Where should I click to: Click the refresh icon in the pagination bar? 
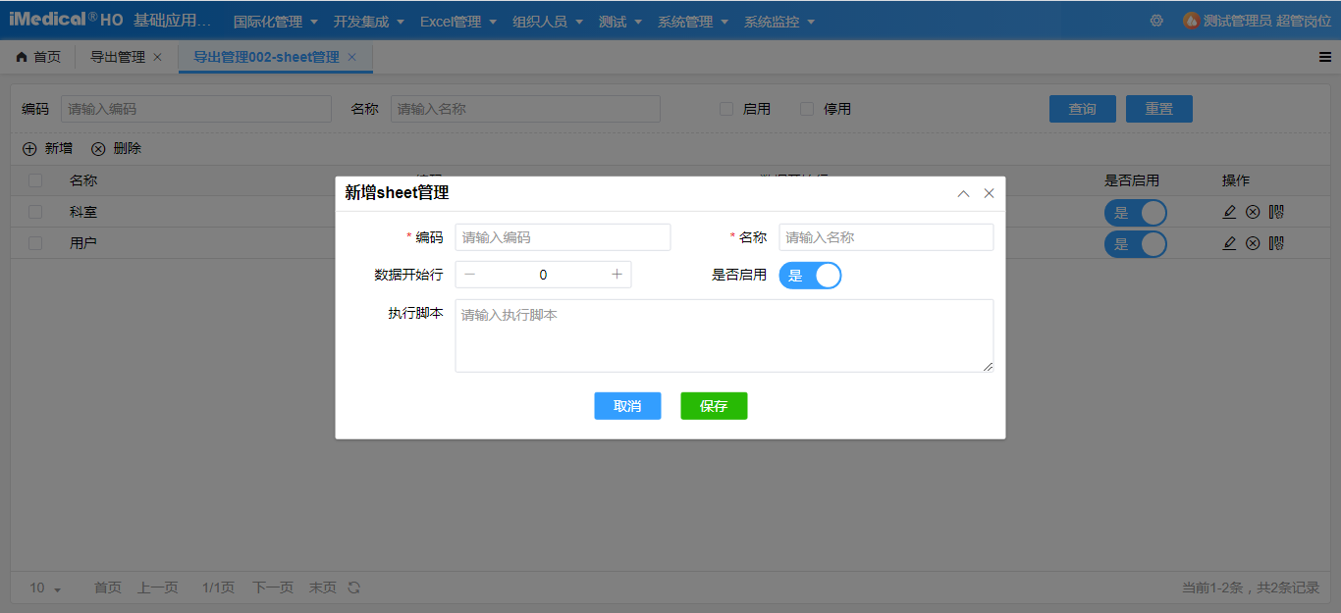pyautogui.click(x=352, y=587)
